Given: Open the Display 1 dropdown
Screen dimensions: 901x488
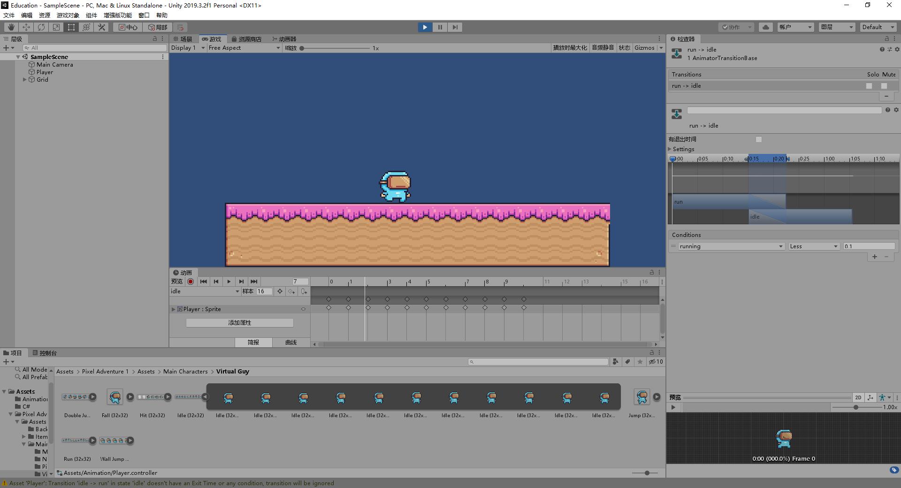Looking at the screenshot, I should pyautogui.click(x=188, y=48).
